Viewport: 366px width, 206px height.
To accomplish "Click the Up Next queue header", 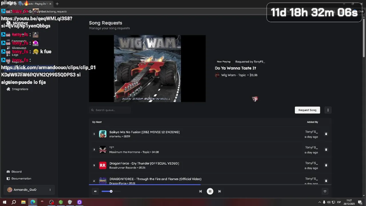I will (97, 122).
